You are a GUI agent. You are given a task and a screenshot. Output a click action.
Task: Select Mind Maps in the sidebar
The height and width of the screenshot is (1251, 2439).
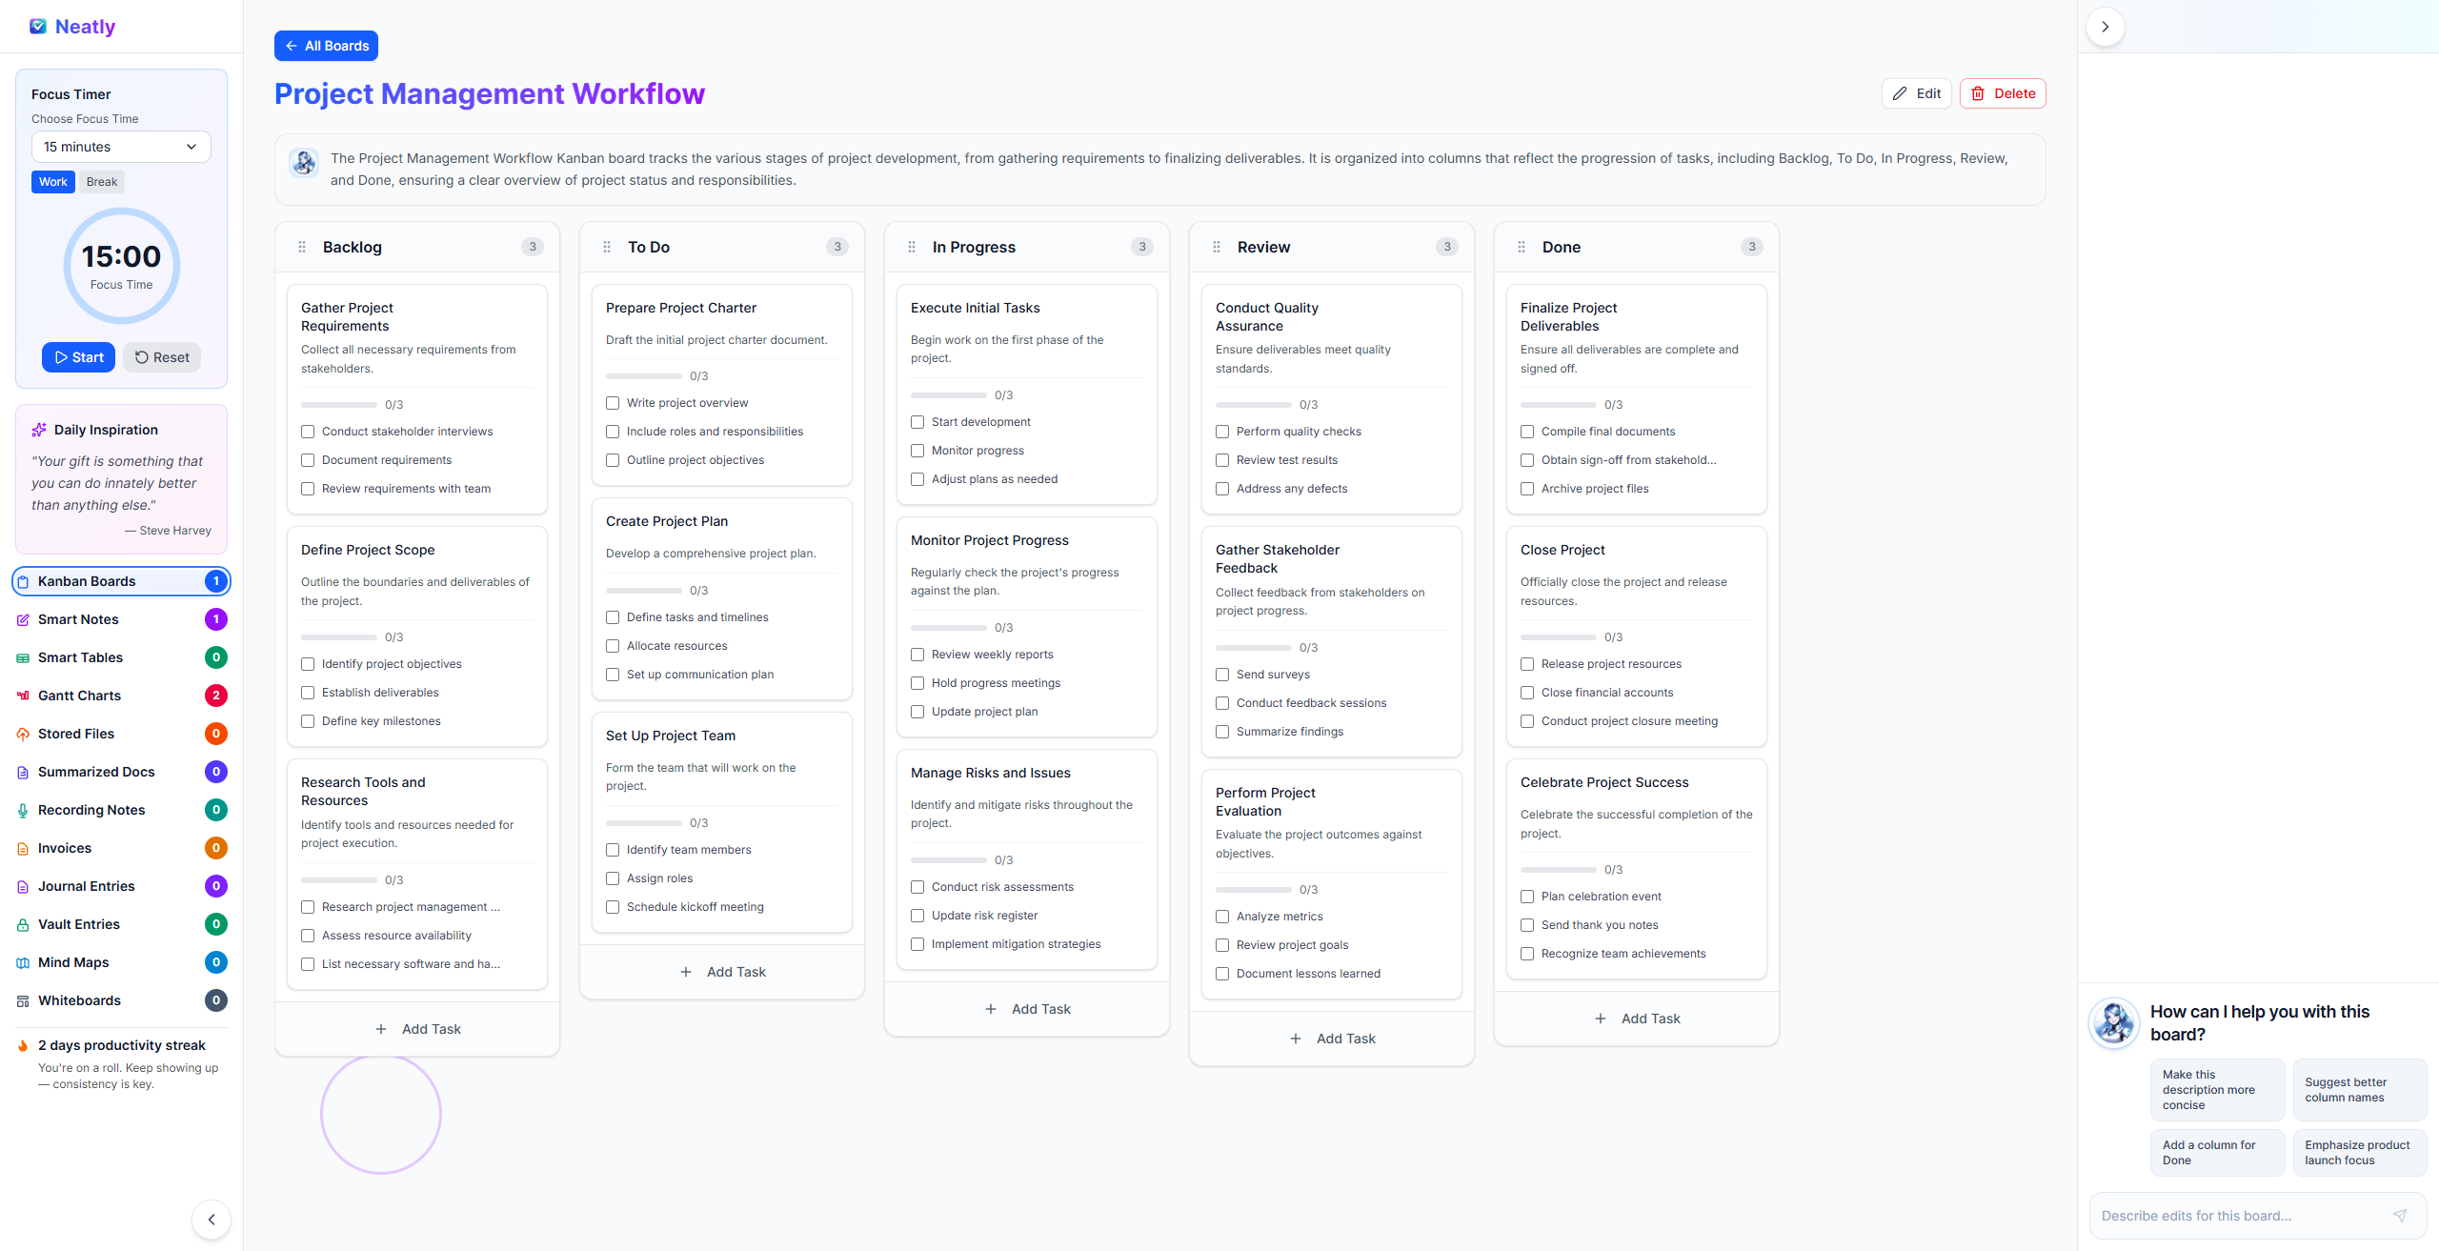(73, 962)
